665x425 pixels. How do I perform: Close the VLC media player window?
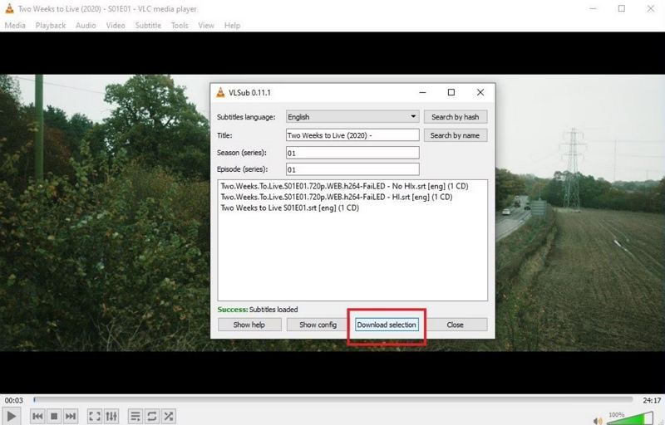(651, 8)
